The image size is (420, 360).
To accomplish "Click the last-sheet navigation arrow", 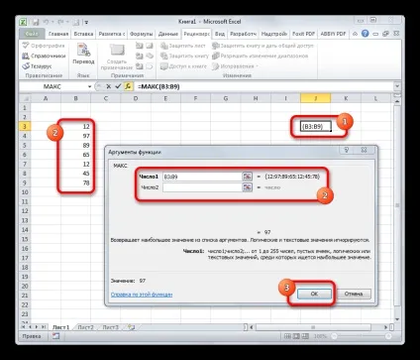I will (x=44, y=327).
